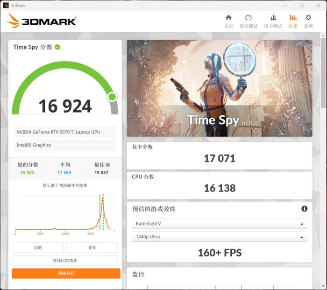Click the 加载 (load) button

pyautogui.click(x=38, y=248)
